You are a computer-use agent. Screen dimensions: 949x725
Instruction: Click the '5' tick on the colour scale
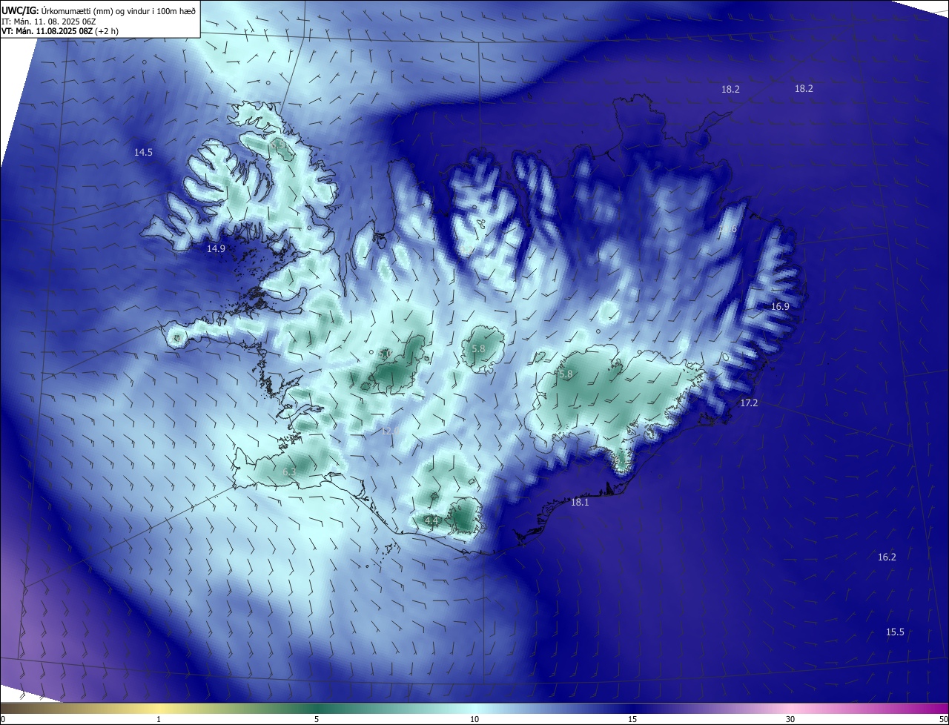[x=317, y=719]
